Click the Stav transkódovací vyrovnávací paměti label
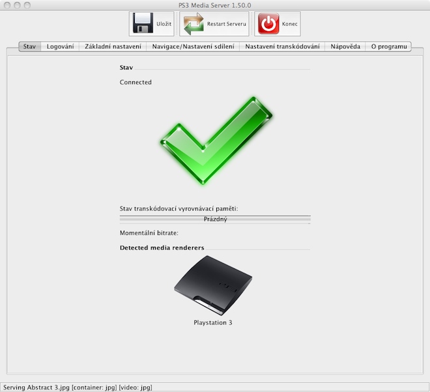The height and width of the screenshot is (392, 430). (179, 209)
